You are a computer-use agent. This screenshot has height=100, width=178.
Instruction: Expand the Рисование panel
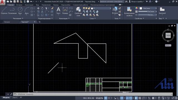click(18, 19)
